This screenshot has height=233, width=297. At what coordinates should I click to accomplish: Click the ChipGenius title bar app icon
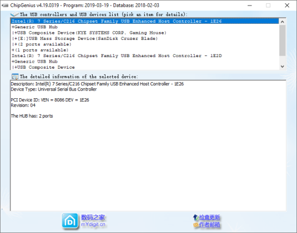pyautogui.click(x=5, y=6)
